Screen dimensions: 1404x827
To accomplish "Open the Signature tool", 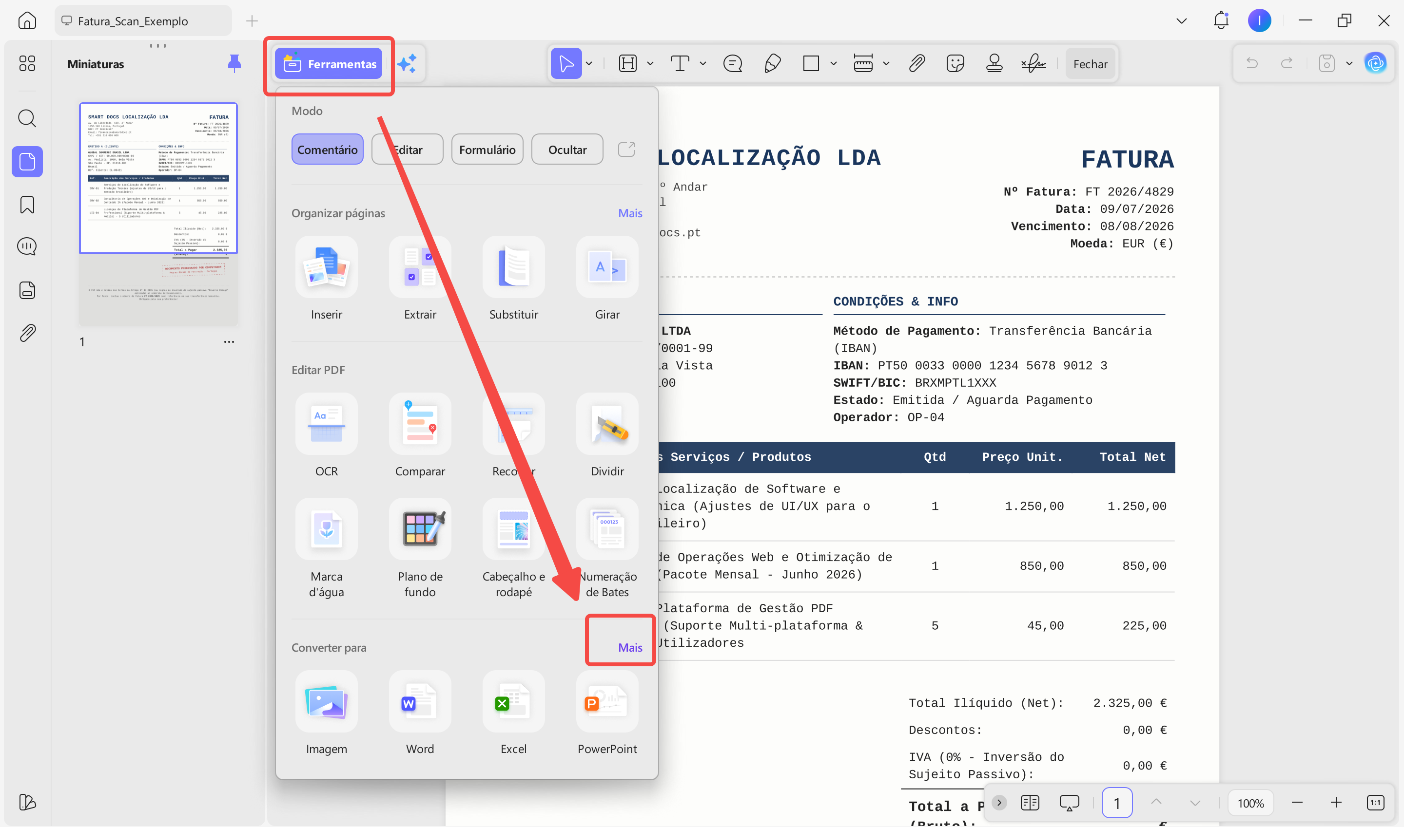I will tap(1033, 63).
